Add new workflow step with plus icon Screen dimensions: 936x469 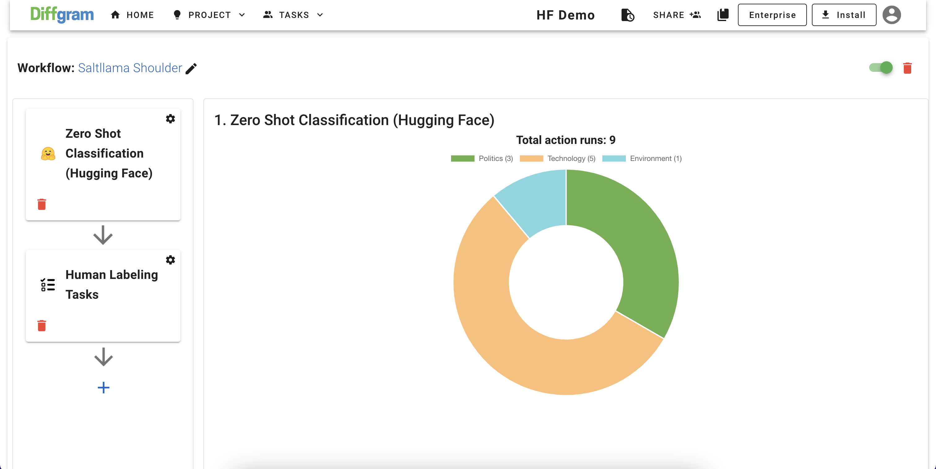(x=103, y=388)
